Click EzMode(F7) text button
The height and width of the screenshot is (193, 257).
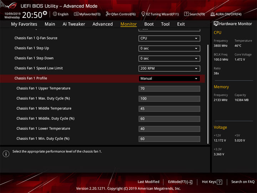click(x=177, y=182)
